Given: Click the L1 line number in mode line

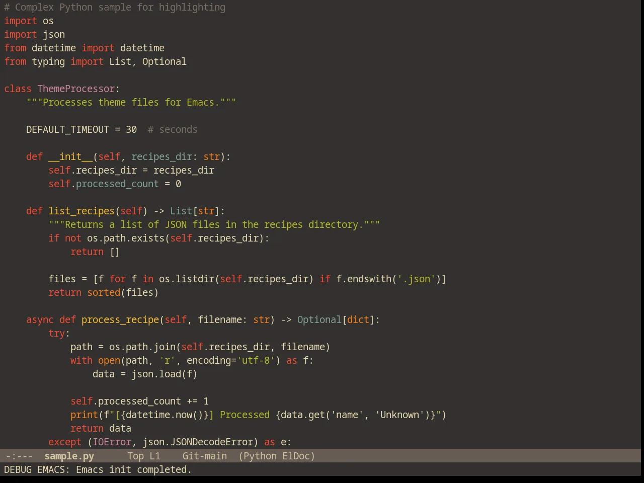Looking at the screenshot, I should click(x=154, y=456).
